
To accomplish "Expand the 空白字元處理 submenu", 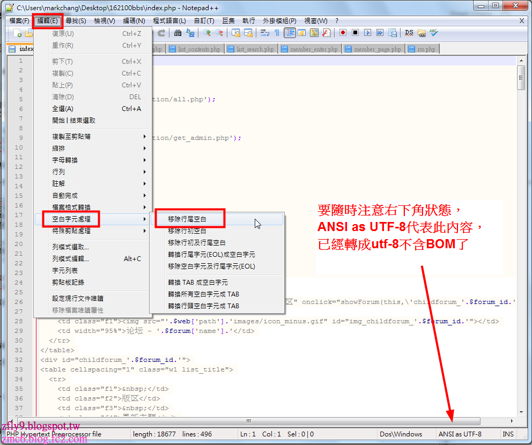I will pos(93,219).
